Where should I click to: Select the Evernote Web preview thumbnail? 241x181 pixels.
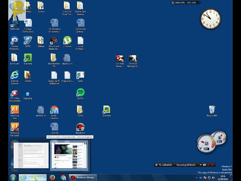[31, 155]
